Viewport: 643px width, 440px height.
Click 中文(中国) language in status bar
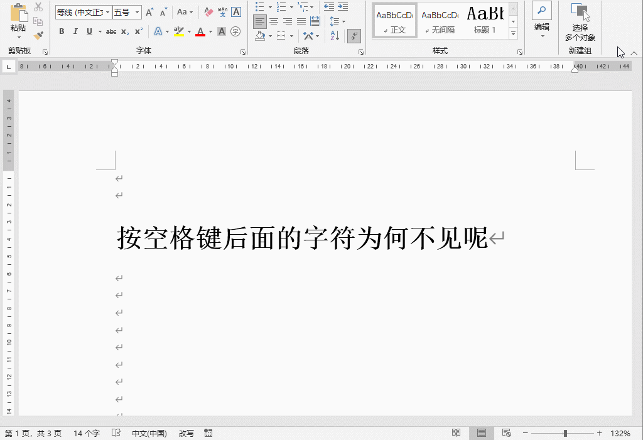149,432
